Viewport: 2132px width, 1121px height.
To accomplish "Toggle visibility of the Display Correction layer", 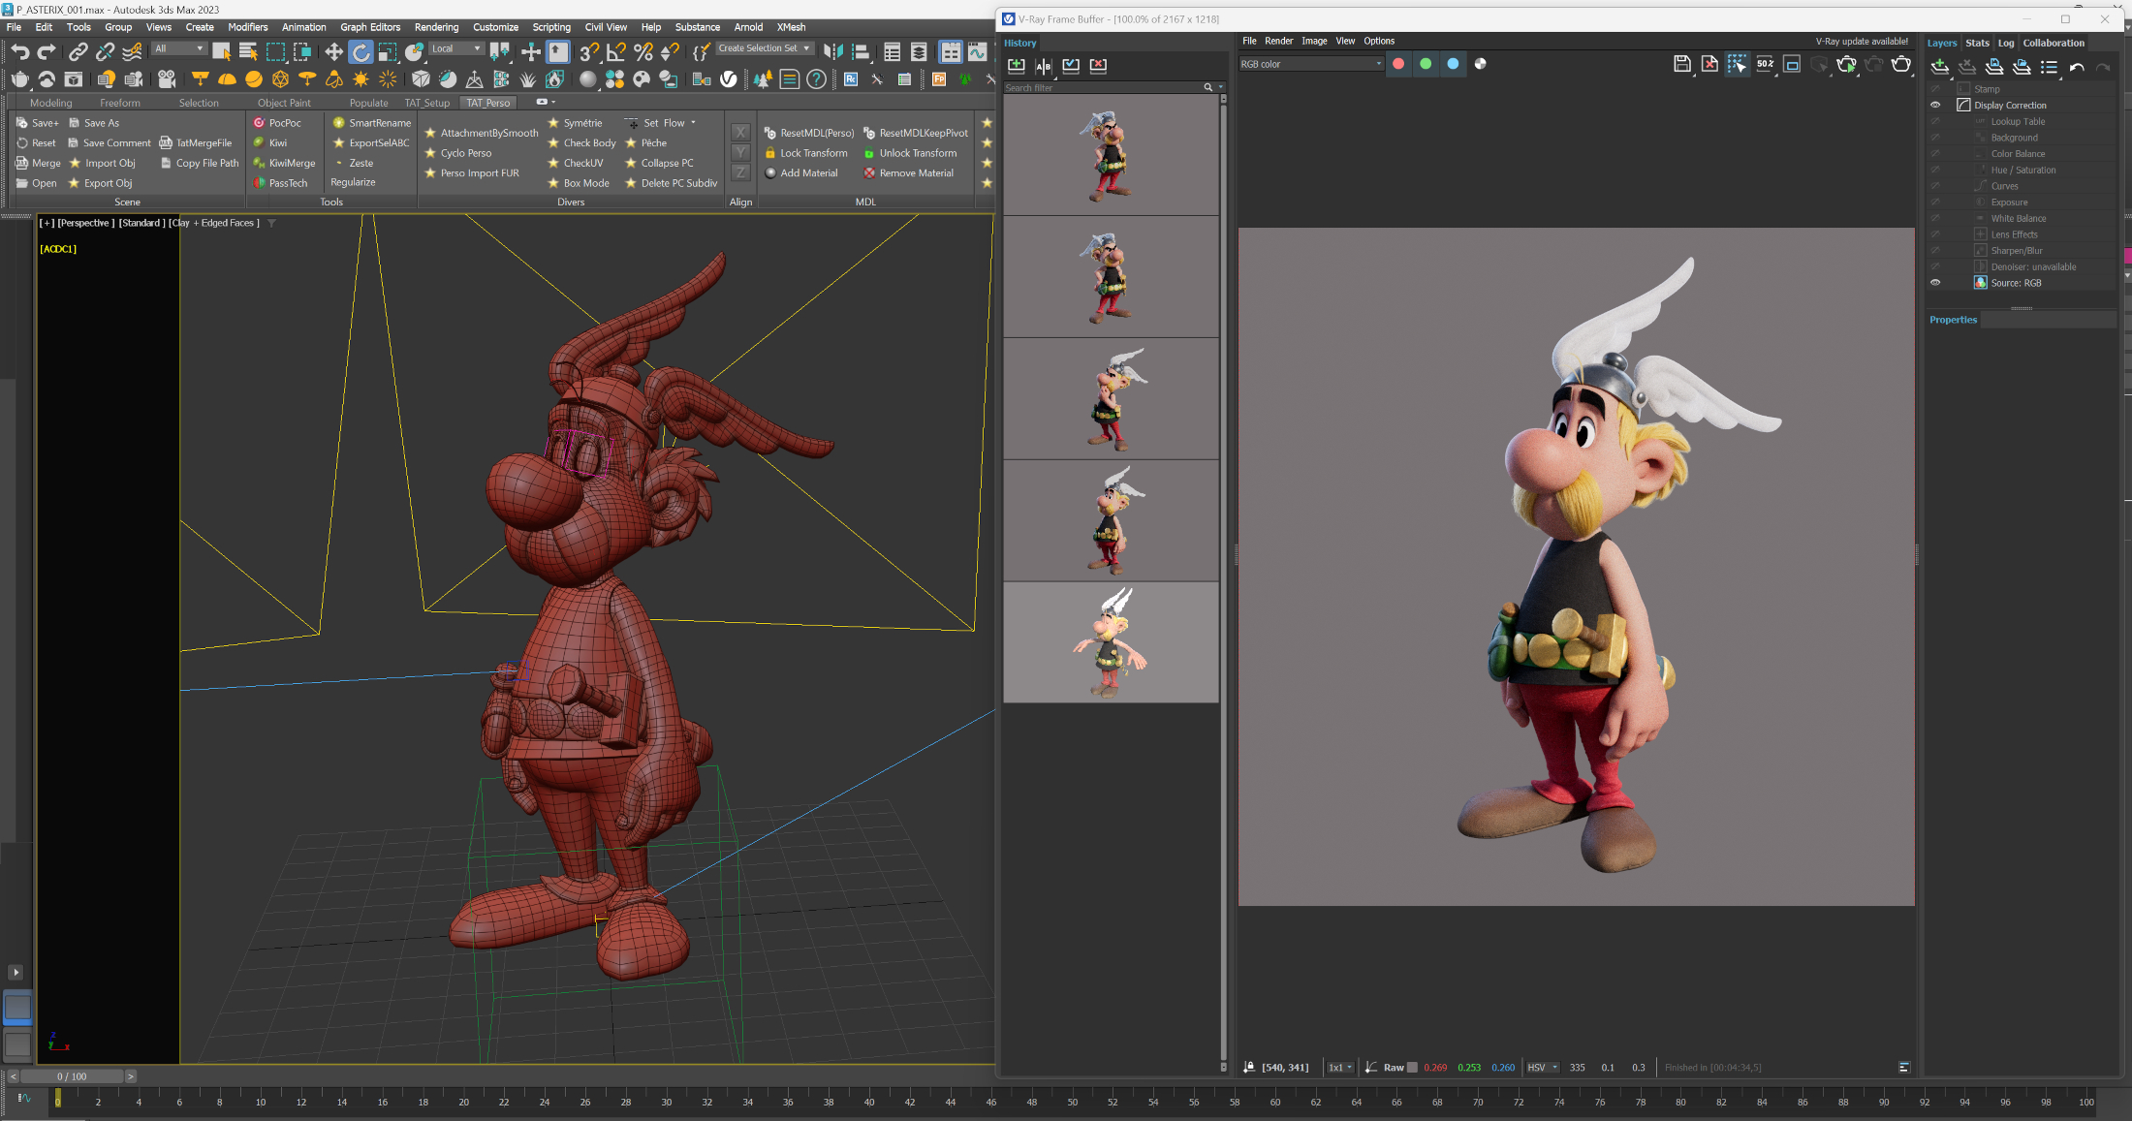I will (x=1935, y=105).
